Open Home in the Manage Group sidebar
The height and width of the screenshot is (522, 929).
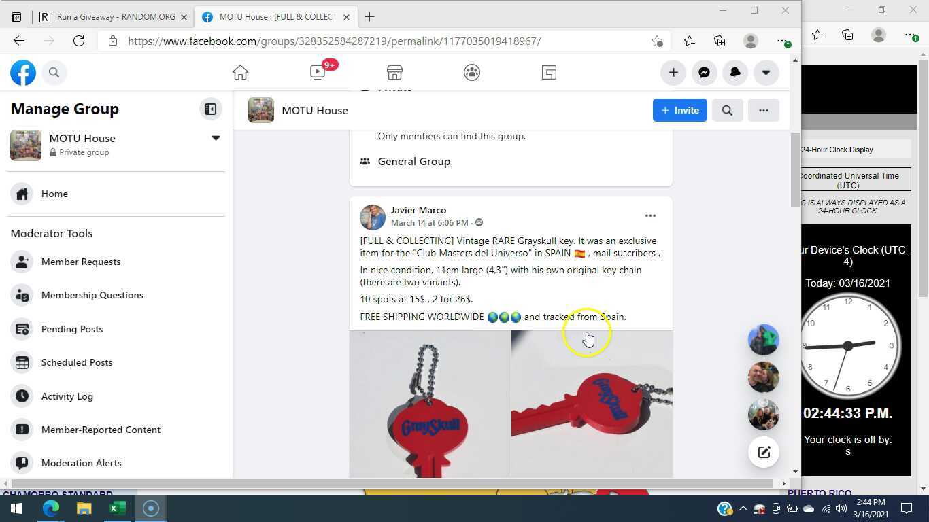[x=117, y=194]
